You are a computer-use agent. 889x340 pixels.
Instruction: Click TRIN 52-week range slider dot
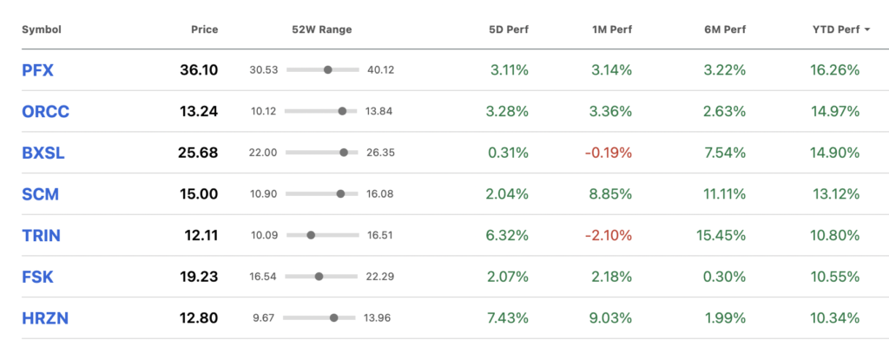tap(311, 234)
